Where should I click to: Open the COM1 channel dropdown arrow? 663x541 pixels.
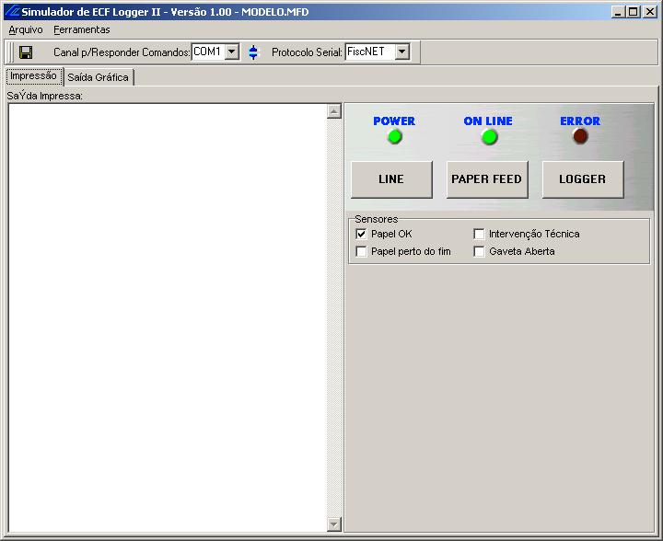click(231, 52)
